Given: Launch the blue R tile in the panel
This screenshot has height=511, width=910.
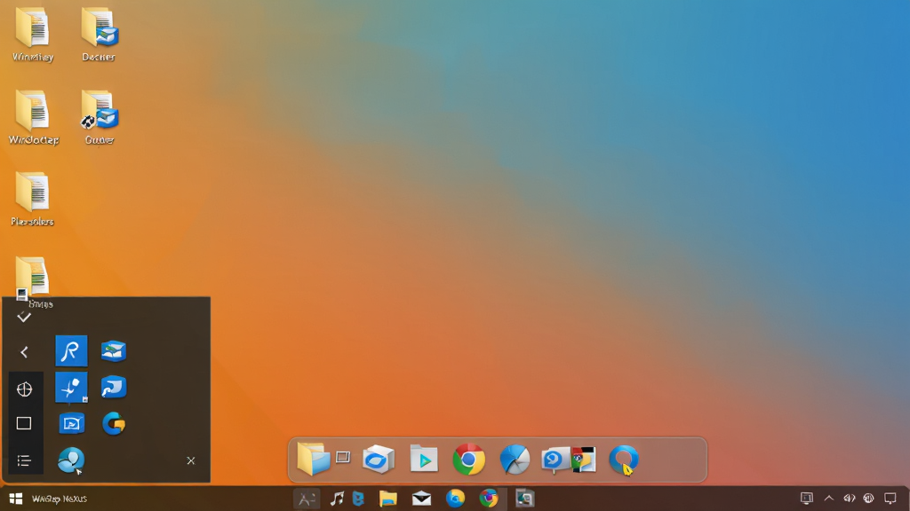Looking at the screenshot, I should 71,350.
